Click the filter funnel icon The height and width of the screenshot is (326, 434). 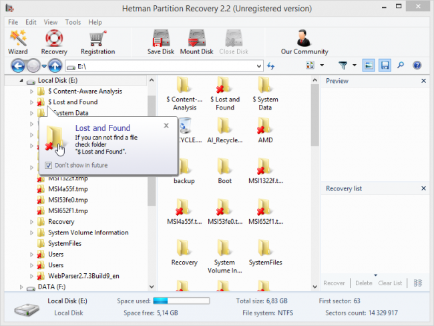tap(343, 65)
